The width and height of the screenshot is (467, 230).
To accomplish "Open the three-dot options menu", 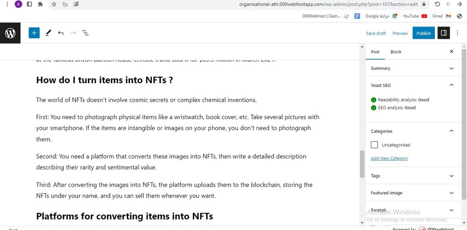I will (457, 33).
